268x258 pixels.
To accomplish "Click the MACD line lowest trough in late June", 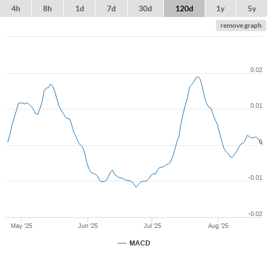I will [136, 187].
